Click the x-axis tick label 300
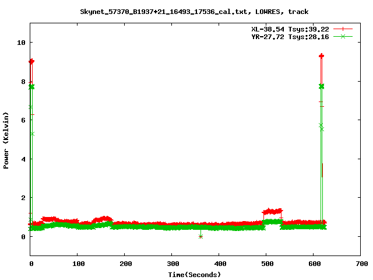The height and width of the screenshot is (280, 373). point(173,264)
